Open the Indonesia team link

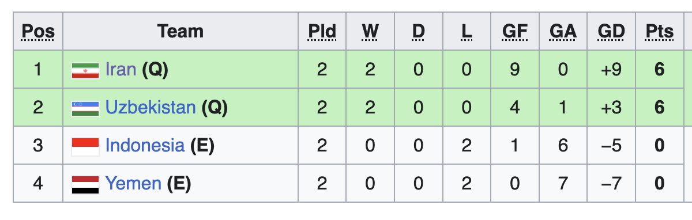(x=145, y=146)
